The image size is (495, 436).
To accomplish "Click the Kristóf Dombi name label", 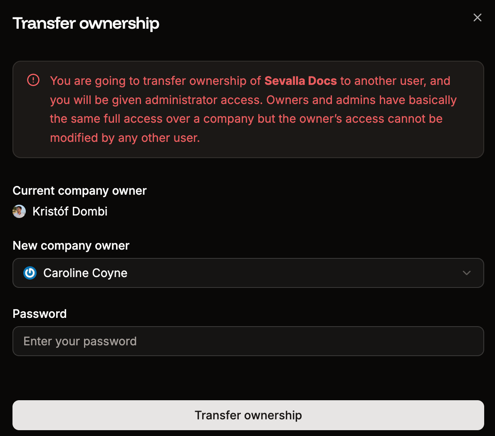I will (x=70, y=211).
